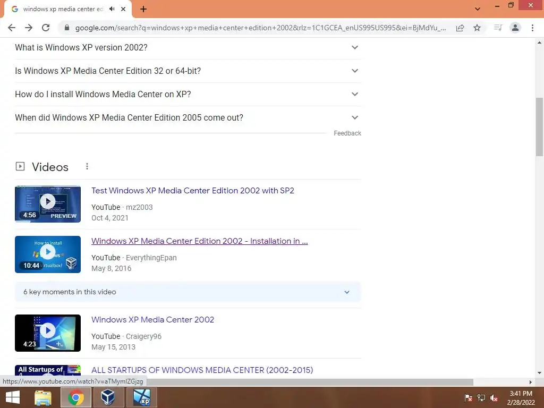Click the horizontal scroll right arrow
This screenshot has width=544, height=408.
pyautogui.click(x=531, y=382)
